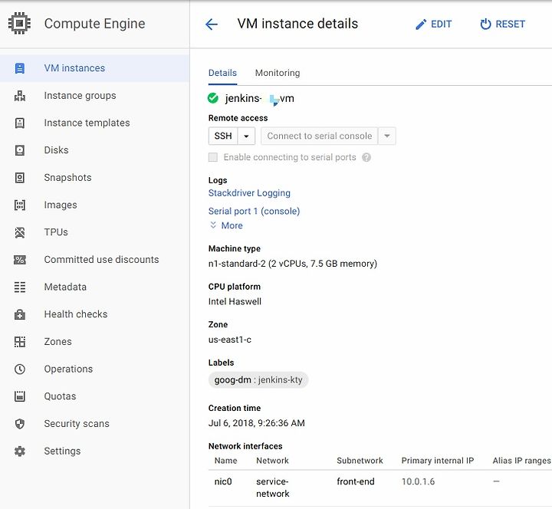Expand the More logs section
This screenshot has width=552, height=509.
click(226, 225)
